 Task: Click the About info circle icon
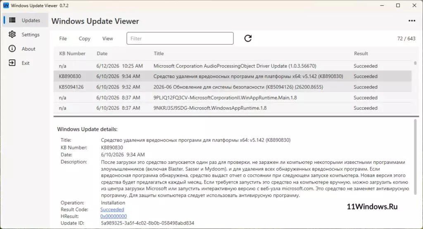[x=12, y=49]
